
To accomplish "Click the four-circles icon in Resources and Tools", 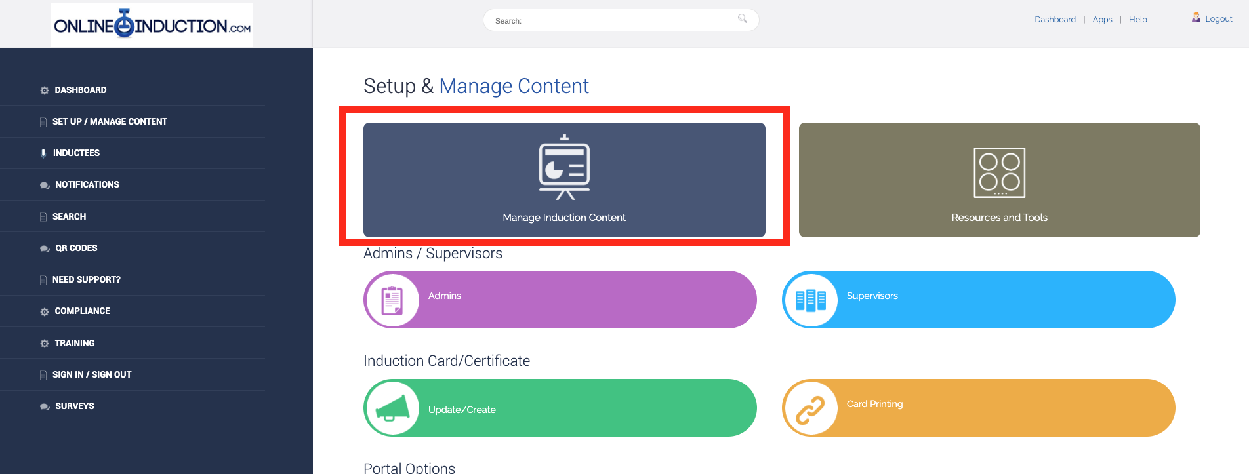I will tap(999, 172).
